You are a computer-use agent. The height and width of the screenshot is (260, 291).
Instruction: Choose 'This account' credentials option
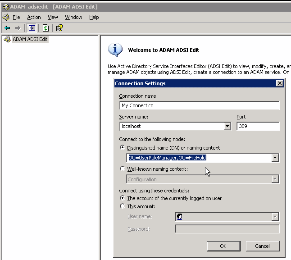tap(123, 206)
